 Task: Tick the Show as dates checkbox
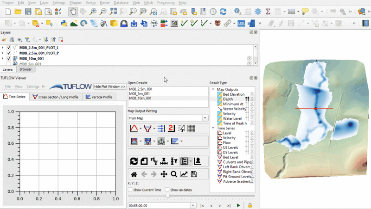[166, 190]
